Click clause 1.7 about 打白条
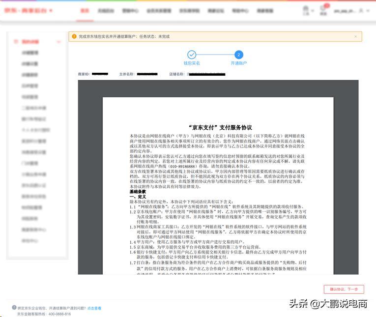Image resolution: width=376 pixels, height=317 pixels. click(218, 267)
